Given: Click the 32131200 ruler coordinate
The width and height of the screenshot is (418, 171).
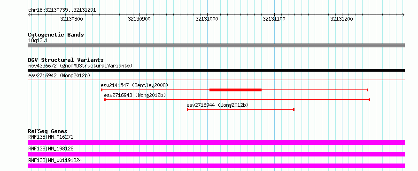Looking at the screenshot, I should click(x=342, y=19).
